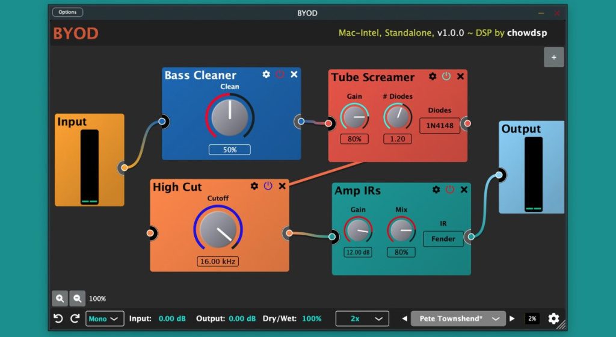
Task: Toggle Bass Cleaner power bypass
Action: pyautogui.click(x=280, y=74)
